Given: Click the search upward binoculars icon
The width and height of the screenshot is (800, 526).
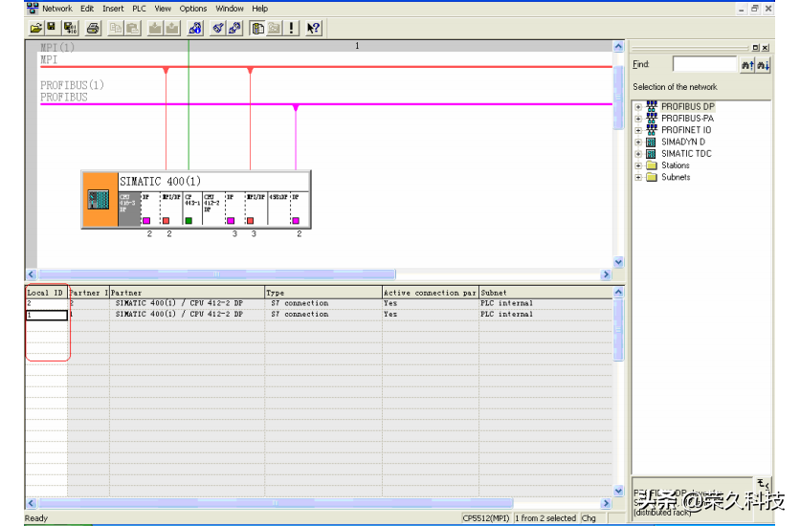Looking at the screenshot, I should [747, 65].
